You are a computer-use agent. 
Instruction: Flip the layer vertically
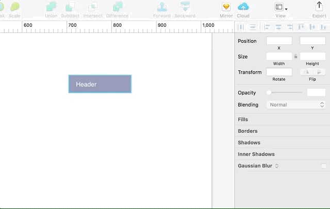pyautogui.click(x=319, y=72)
